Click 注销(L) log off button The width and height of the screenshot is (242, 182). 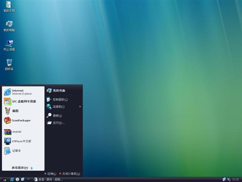(50, 174)
